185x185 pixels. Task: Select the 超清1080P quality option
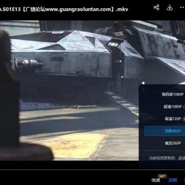click(x=173, y=107)
